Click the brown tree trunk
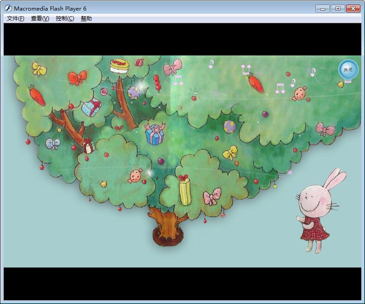Image resolution: width=365 pixels, height=304 pixels. click(164, 225)
